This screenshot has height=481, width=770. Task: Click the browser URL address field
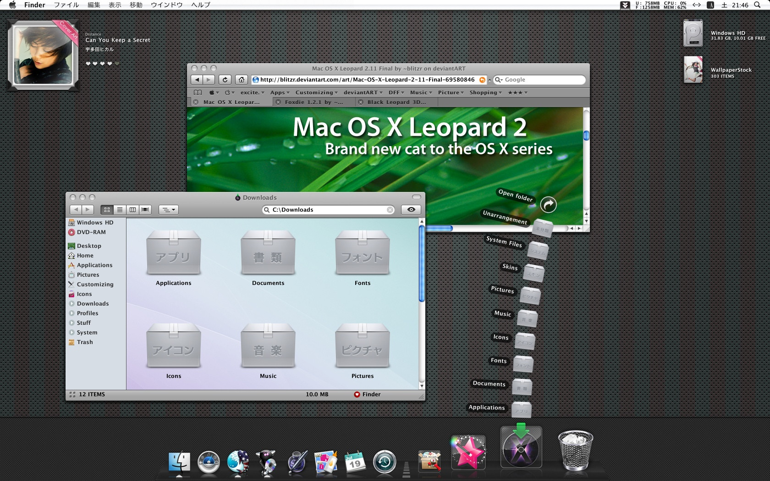[369, 80]
